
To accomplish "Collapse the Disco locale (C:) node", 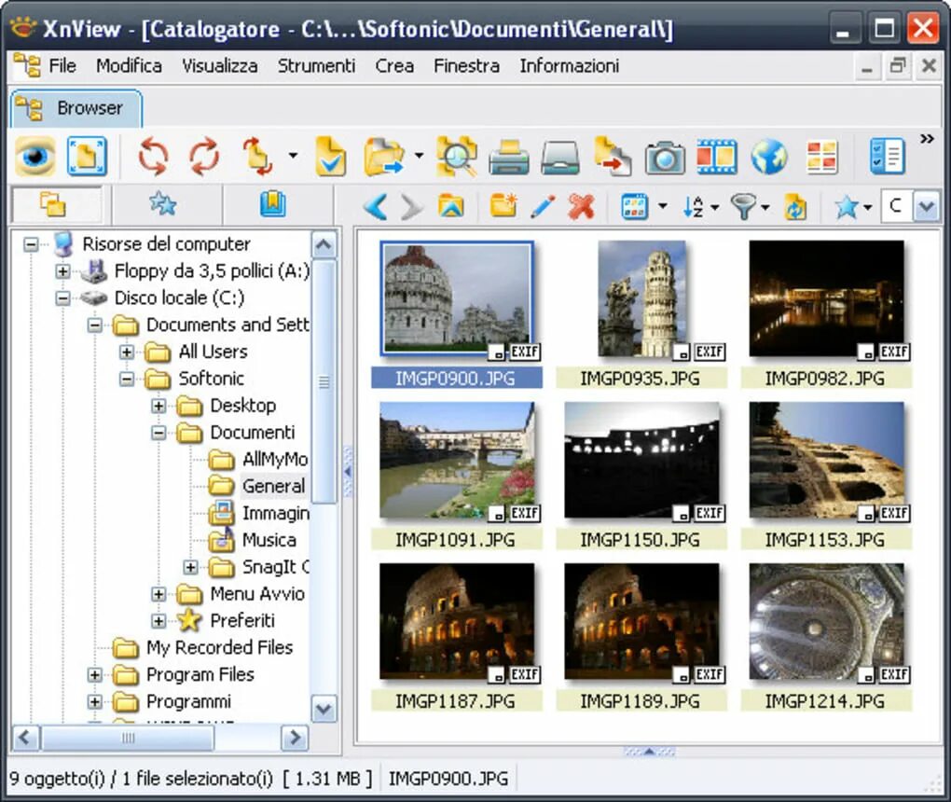I will [x=62, y=297].
